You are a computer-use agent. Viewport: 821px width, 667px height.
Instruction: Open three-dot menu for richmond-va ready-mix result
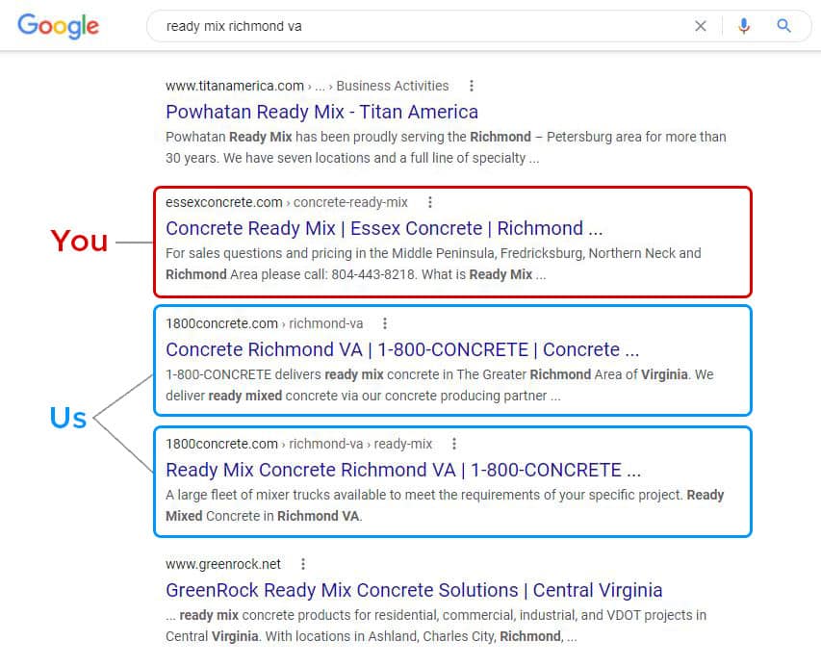tap(454, 444)
